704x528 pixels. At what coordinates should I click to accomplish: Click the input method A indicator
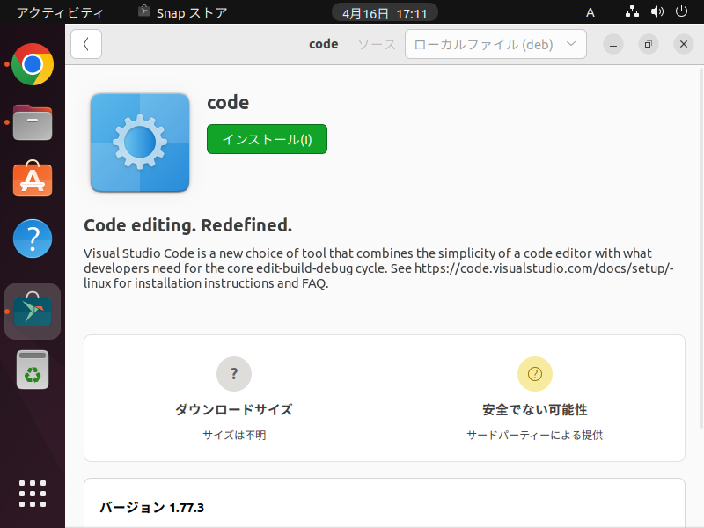click(590, 12)
